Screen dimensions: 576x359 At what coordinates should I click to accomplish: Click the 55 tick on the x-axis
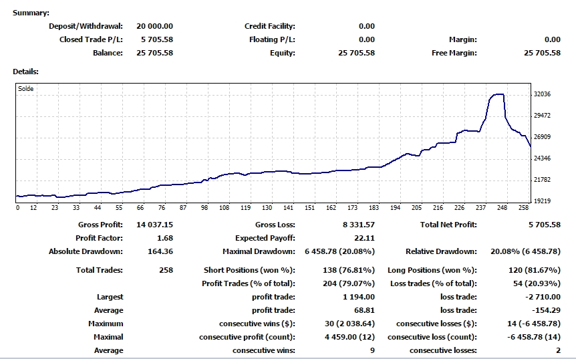tap(119, 208)
